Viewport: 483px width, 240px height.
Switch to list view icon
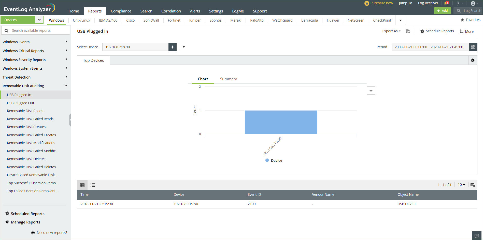click(93, 185)
